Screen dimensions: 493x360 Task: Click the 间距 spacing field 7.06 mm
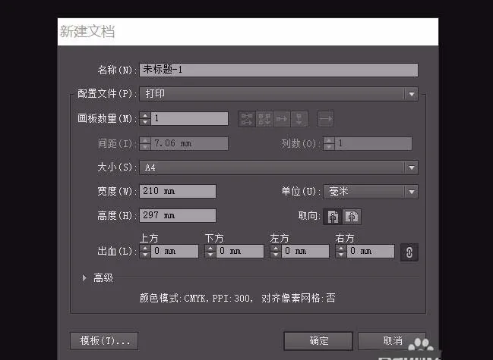(x=190, y=143)
